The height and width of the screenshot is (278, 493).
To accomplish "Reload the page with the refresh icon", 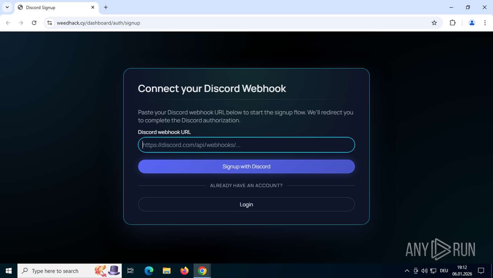I will click(x=34, y=23).
